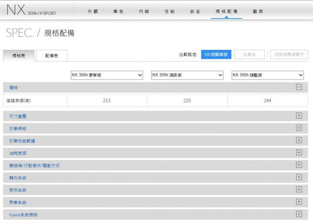Switch to the 配備表 tab
Screen dimensions: 313x224
(51, 56)
